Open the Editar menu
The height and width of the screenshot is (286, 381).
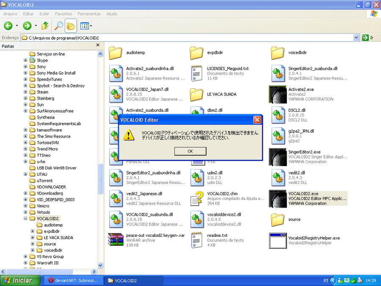28,14
